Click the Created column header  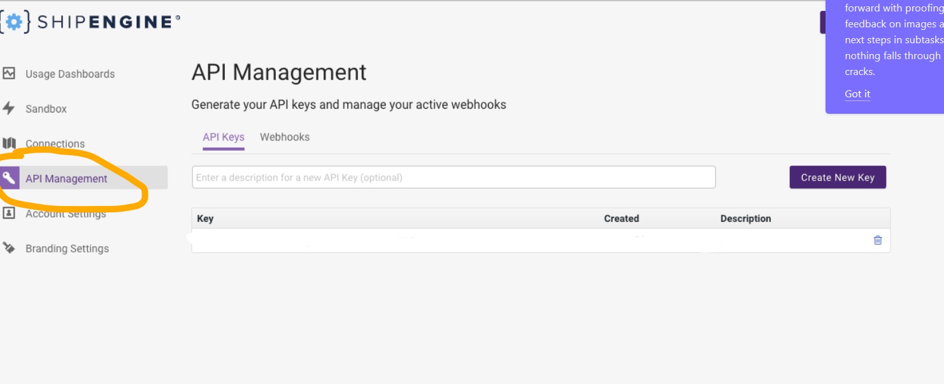pos(621,219)
